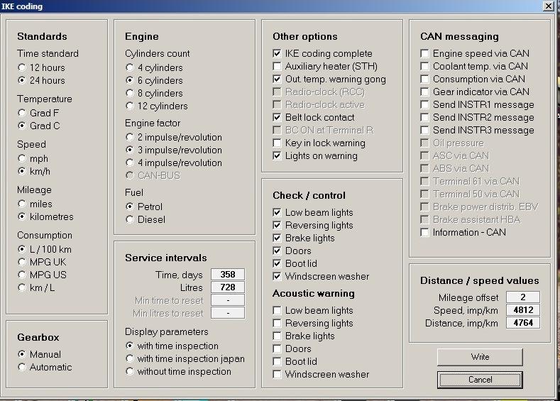The image size is (560, 401).
Task: Select 3 impulse/revolution engine factor
Action: [130, 150]
